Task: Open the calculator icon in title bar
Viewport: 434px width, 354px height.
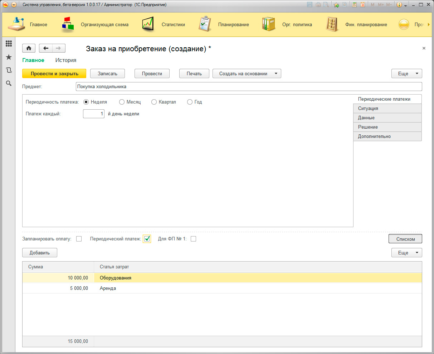Action: click(355, 5)
